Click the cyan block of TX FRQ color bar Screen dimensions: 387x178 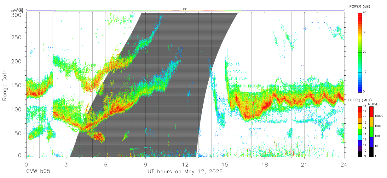coord(360,138)
